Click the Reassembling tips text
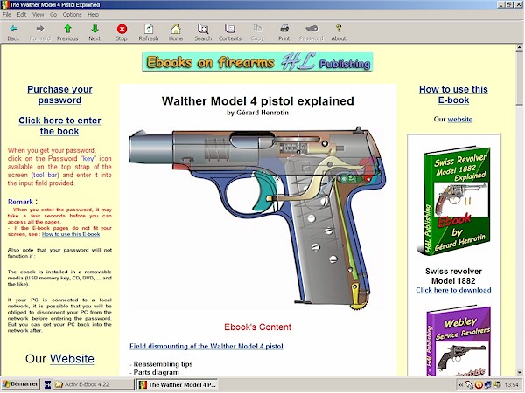The width and height of the screenshot is (525, 393). pos(163,364)
